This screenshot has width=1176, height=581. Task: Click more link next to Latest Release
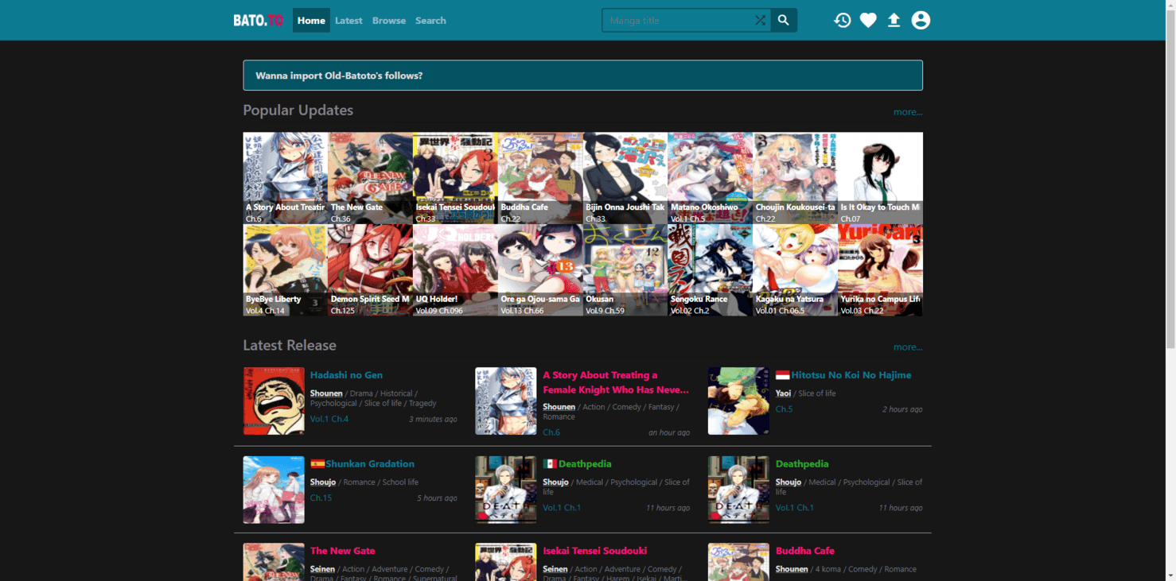click(x=907, y=347)
